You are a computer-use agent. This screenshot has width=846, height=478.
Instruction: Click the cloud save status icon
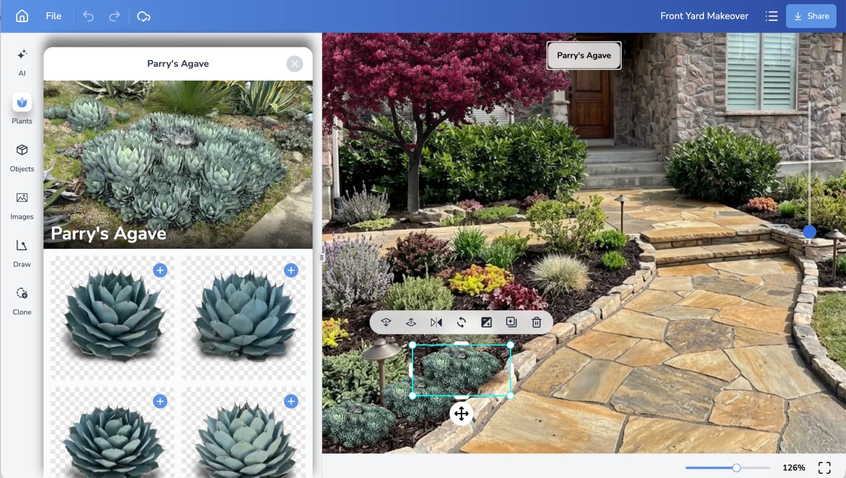tap(144, 16)
